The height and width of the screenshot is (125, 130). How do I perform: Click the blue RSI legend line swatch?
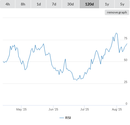pyautogui.click(x=62, y=118)
